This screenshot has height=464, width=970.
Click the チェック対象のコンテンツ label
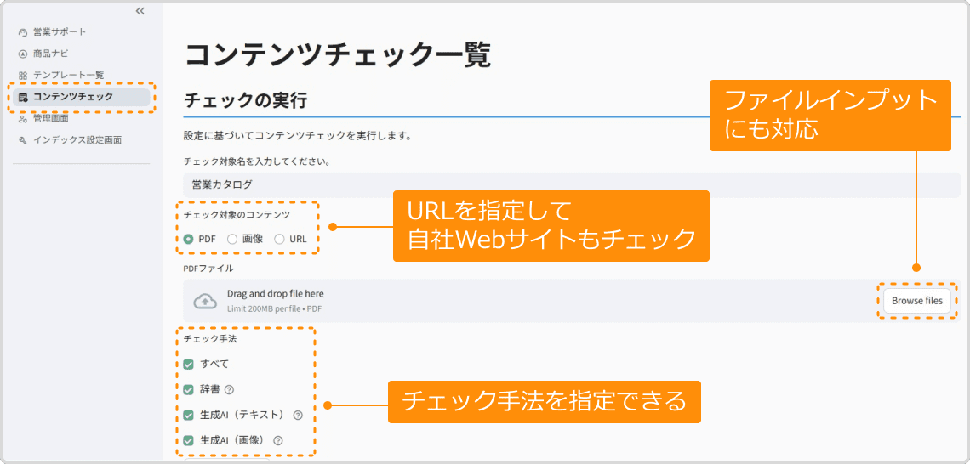click(237, 215)
